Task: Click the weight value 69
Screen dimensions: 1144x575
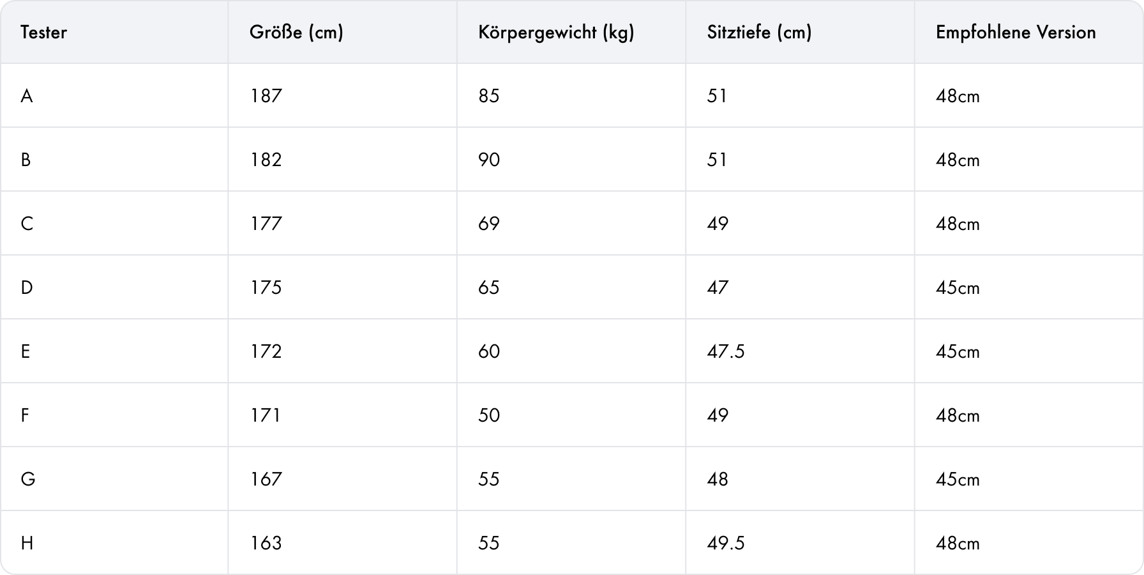Action: point(489,224)
